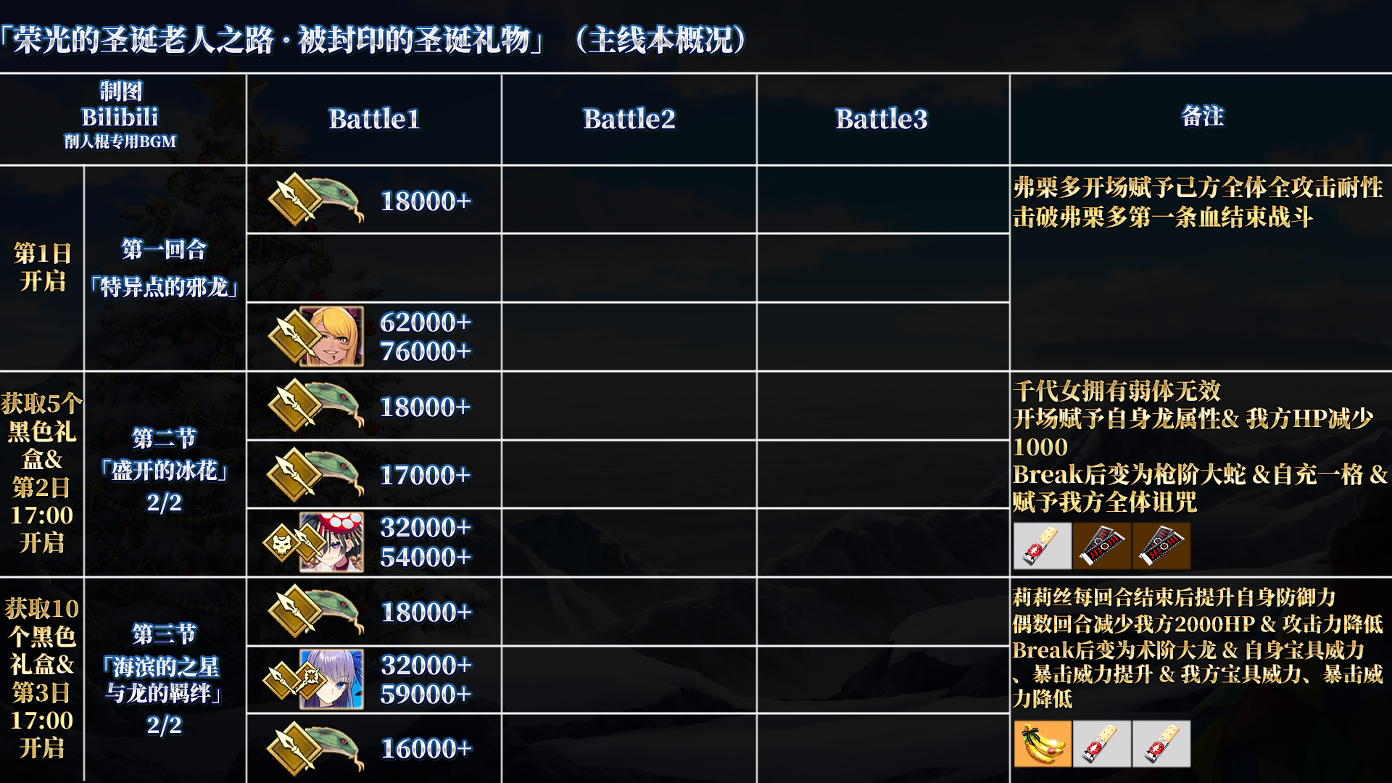Screen dimensions: 1392x783
Task: Click the rightmost dark striped drop icon
Action: (x=1161, y=546)
